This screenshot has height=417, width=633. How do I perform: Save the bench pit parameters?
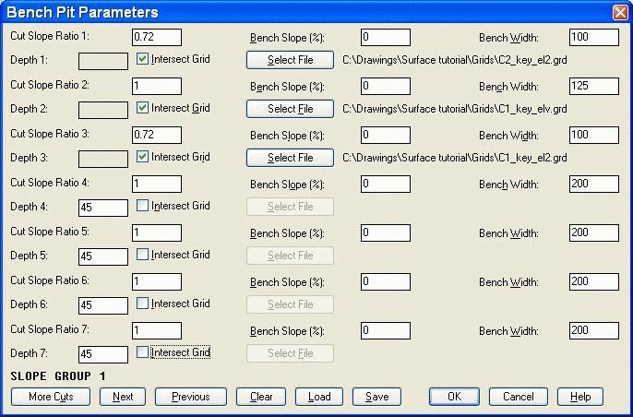pyautogui.click(x=377, y=397)
